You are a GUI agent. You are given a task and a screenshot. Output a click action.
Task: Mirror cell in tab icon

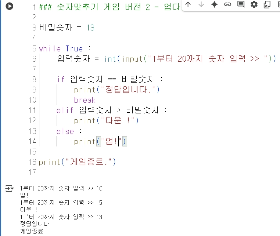(x=267, y=4)
